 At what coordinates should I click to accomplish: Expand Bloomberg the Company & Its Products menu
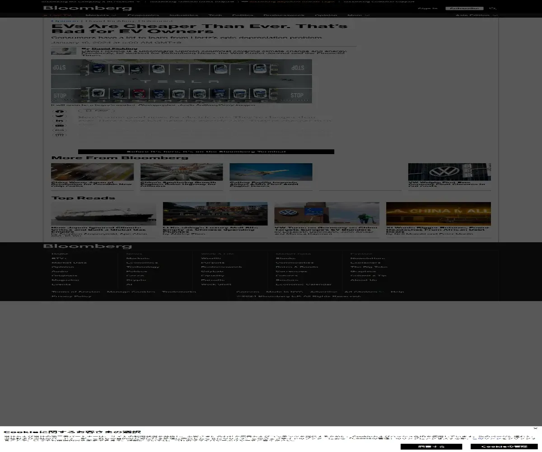point(91,2)
